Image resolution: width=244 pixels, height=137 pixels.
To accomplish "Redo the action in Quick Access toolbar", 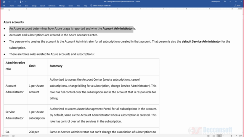I will coord(15,2).
